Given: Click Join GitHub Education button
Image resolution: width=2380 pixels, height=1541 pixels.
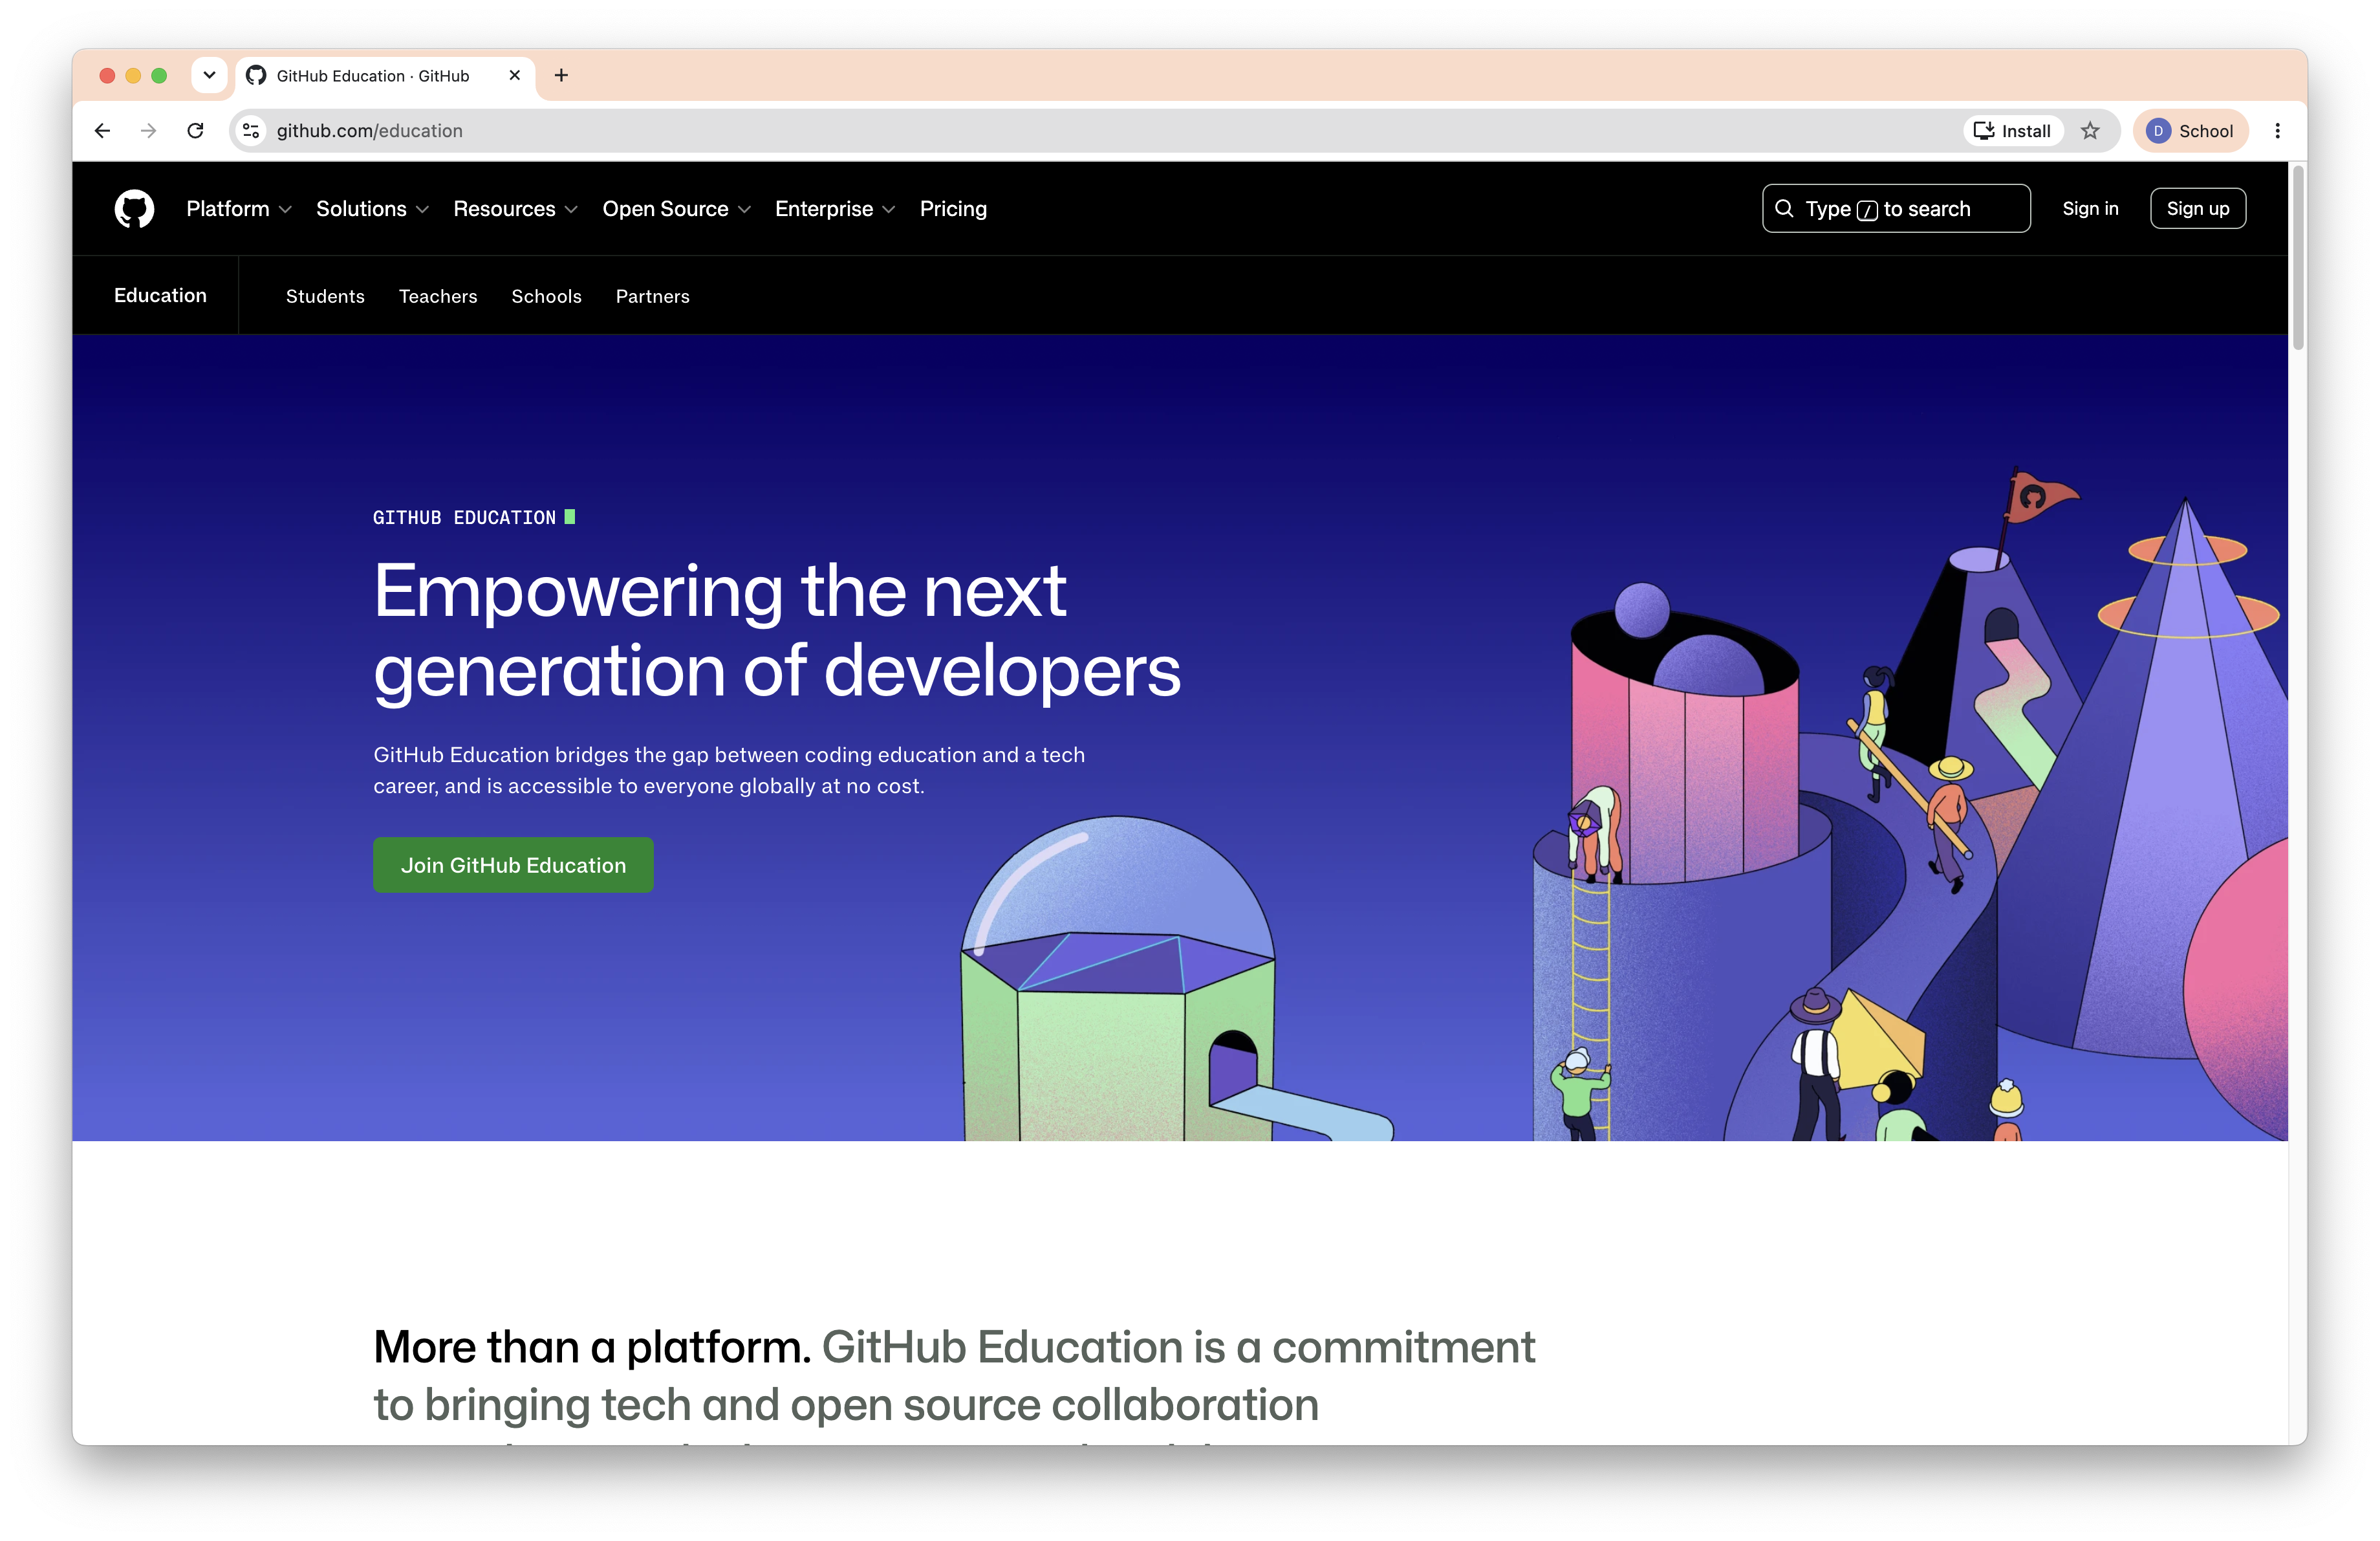Looking at the screenshot, I should click(x=513, y=865).
